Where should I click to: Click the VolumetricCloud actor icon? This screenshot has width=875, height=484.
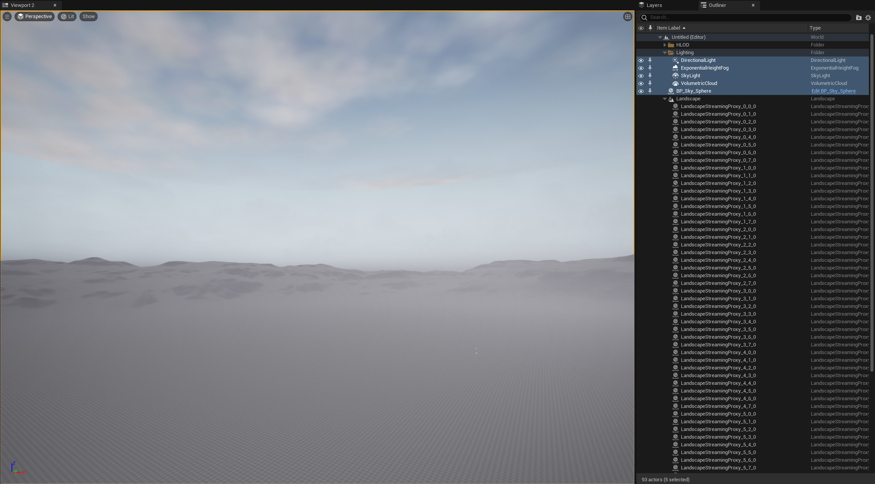click(675, 83)
